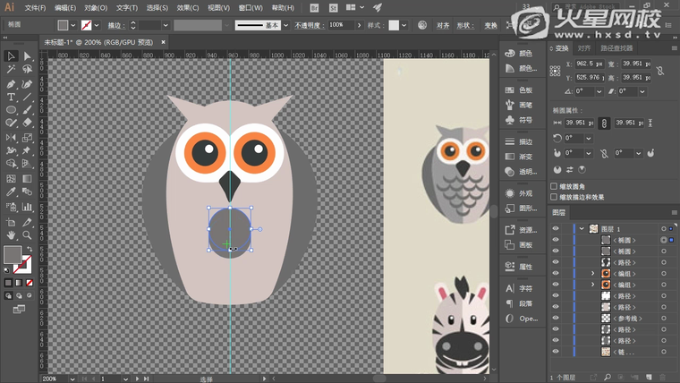680x383 pixels.
Task: Pick the Magic Wand tool
Action: pyautogui.click(x=11, y=70)
